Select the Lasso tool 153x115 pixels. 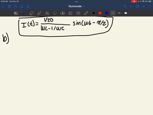pyautogui.click(x=55, y=13)
